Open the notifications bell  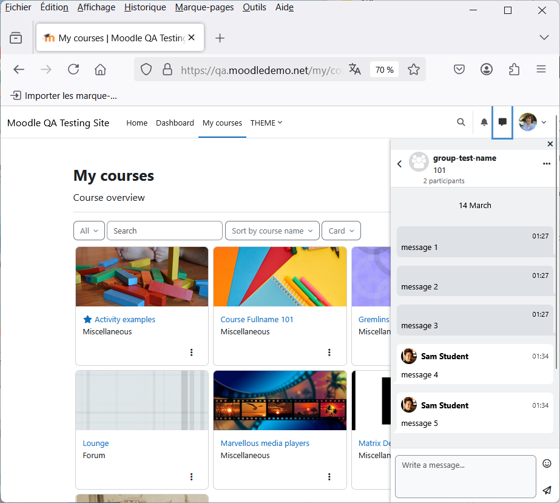[x=484, y=123]
